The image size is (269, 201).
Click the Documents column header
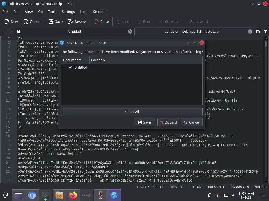click(x=75, y=60)
